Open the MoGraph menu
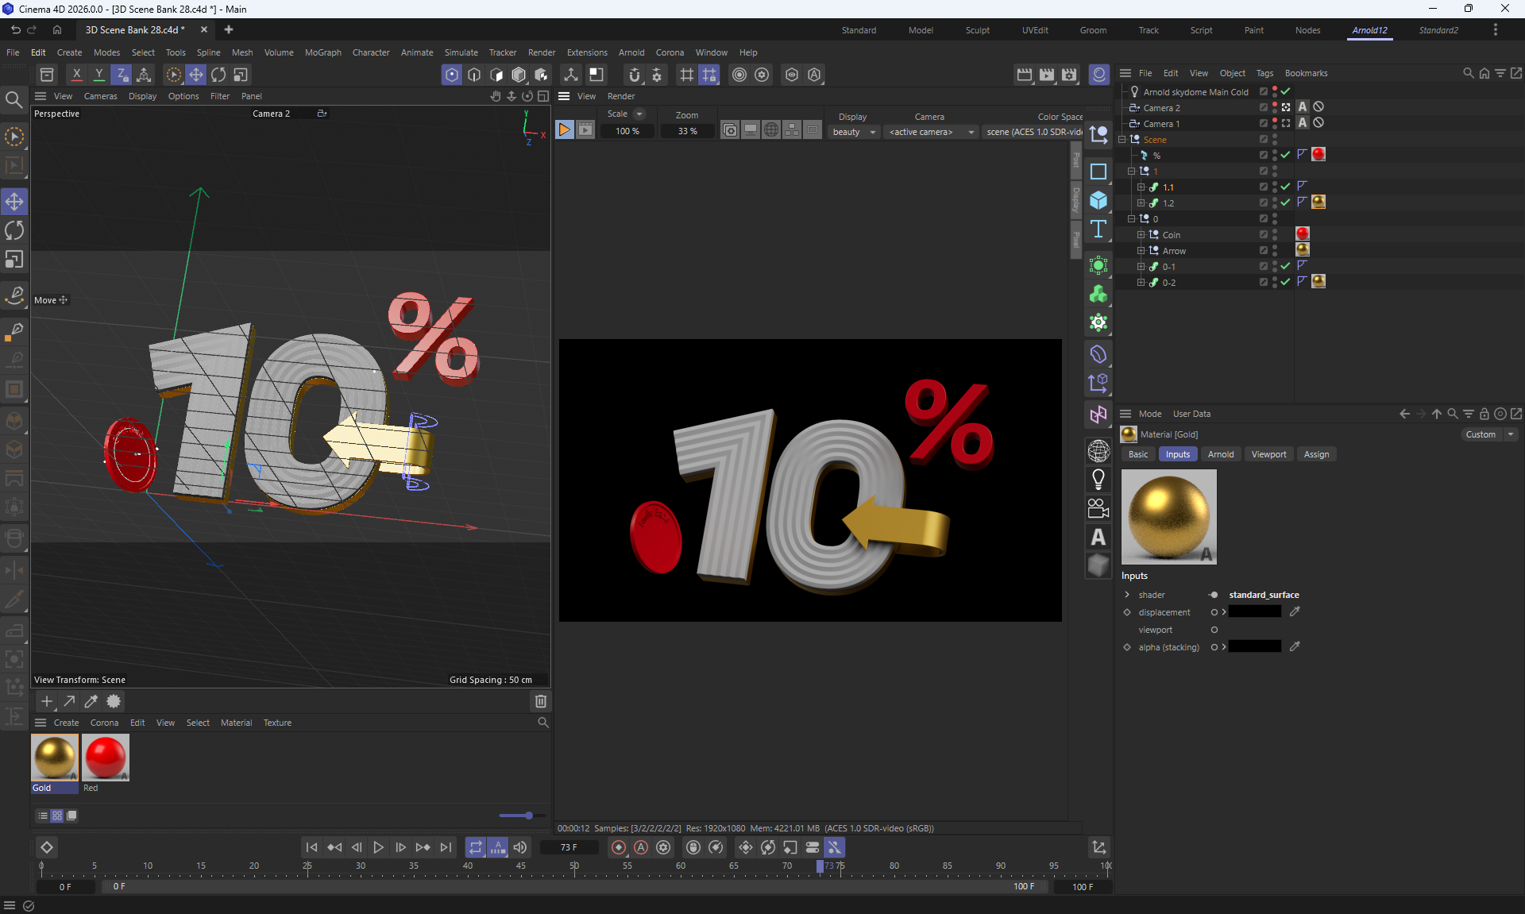The width and height of the screenshot is (1525, 914). coord(322,52)
